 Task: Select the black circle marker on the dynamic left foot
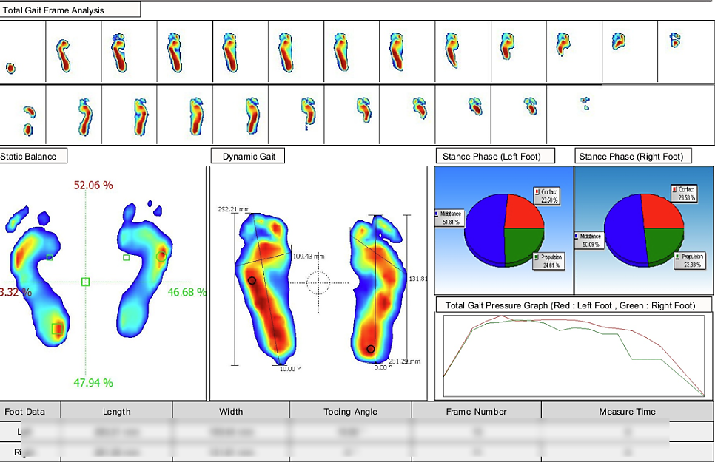tap(252, 281)
